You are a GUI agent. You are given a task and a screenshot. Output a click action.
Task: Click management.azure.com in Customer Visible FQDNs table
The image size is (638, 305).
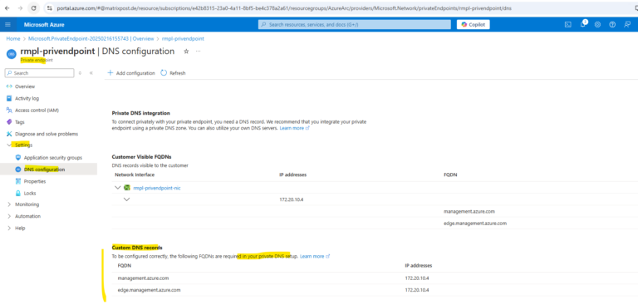(x=469, y=211)
